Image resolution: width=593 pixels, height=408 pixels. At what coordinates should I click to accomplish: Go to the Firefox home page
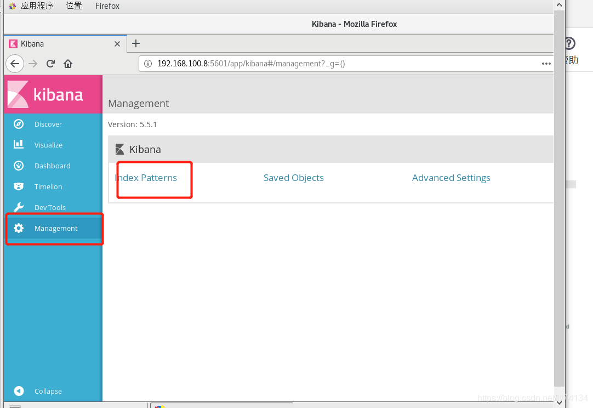click(x=68, y=64)
